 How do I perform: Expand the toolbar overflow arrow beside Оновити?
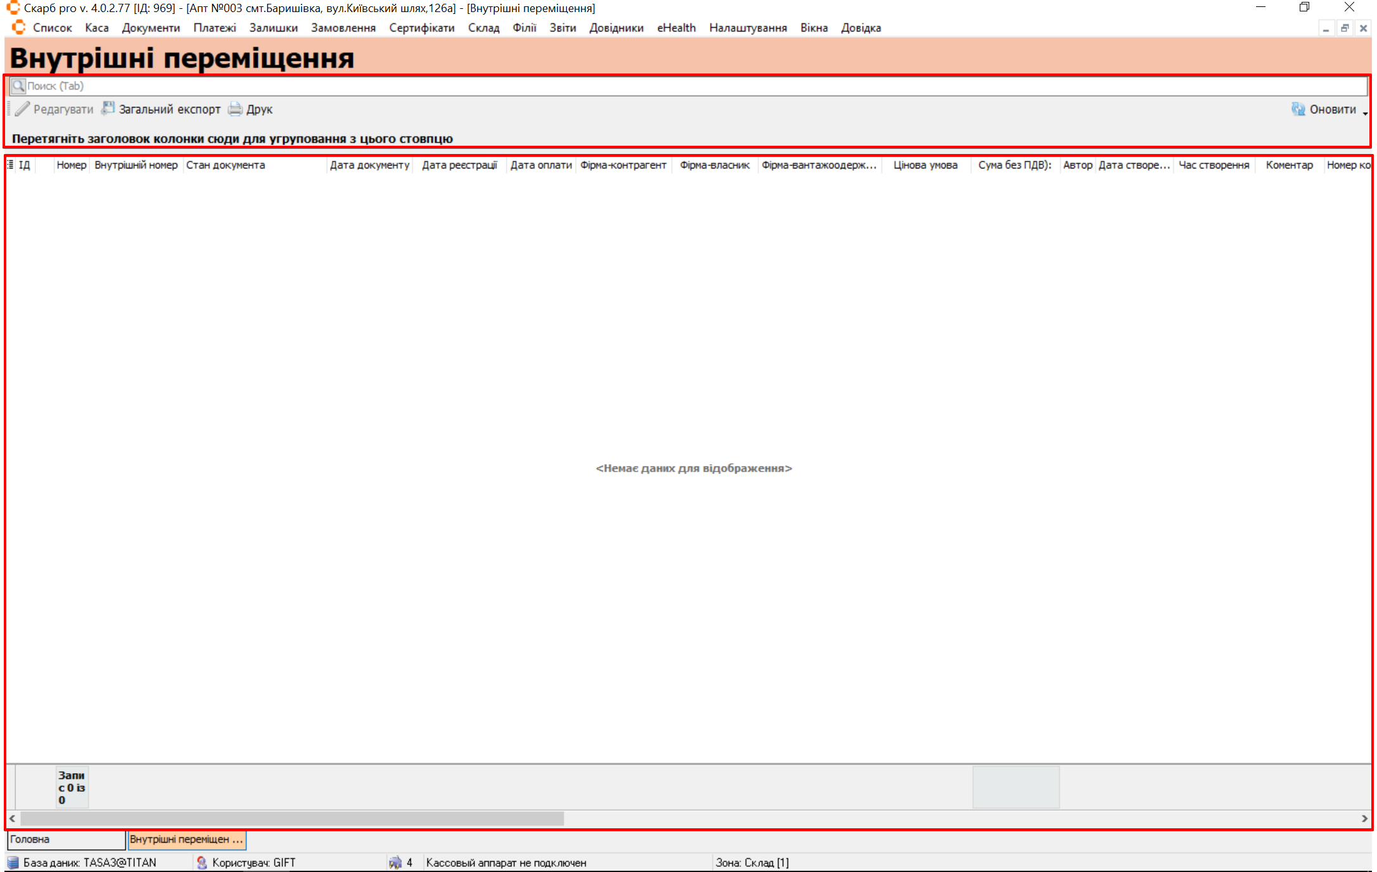(1365, 113)
